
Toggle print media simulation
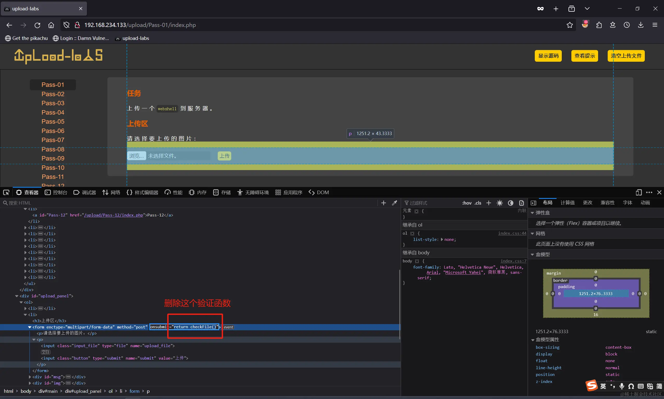tap(521, 203)
